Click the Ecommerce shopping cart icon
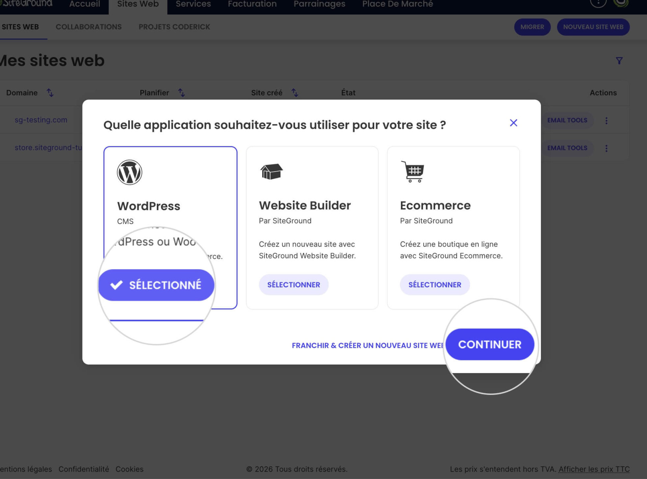Viewport: 647px width, 479px height. (x=413, y=171)
